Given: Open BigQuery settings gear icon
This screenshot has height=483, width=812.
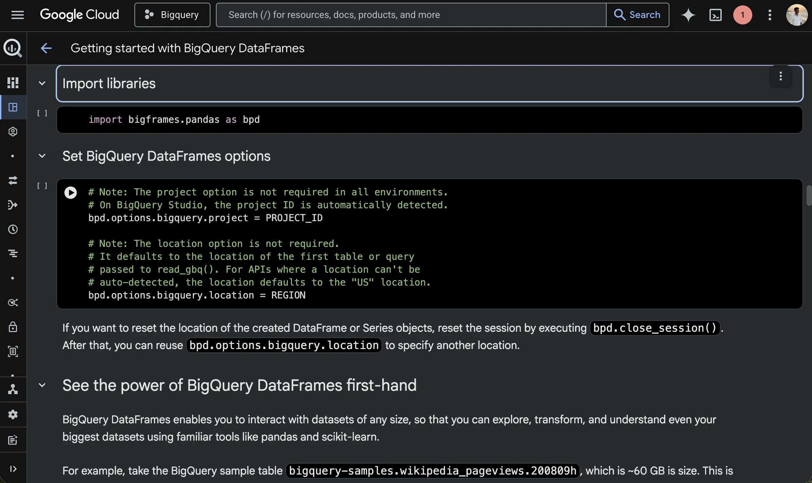Looking at the screenshot, I should tap(13, 414).
